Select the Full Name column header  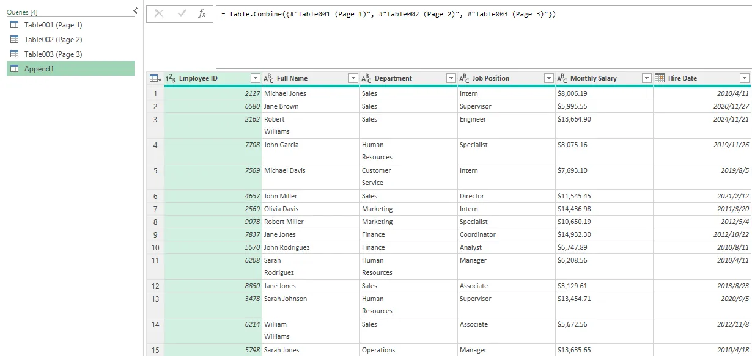[x=292, y=78]
